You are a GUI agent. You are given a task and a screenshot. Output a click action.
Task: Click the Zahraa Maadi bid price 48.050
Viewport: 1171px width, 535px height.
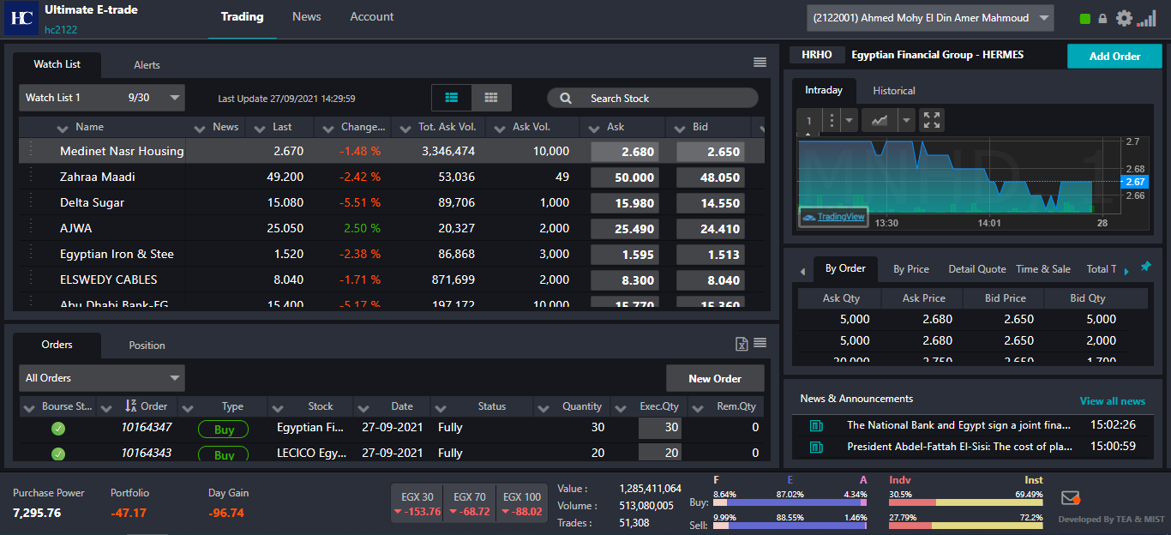711,177
